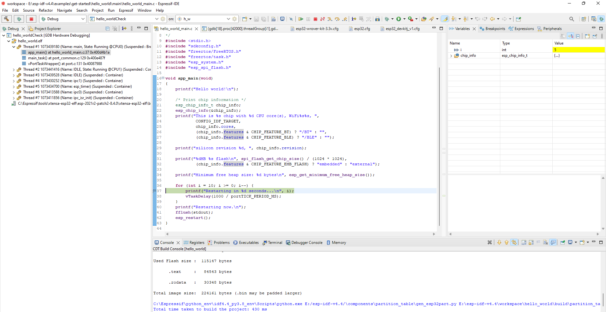Click the red Stop button near launch bar
The image size is (606, 312).
tap(31, 19)
